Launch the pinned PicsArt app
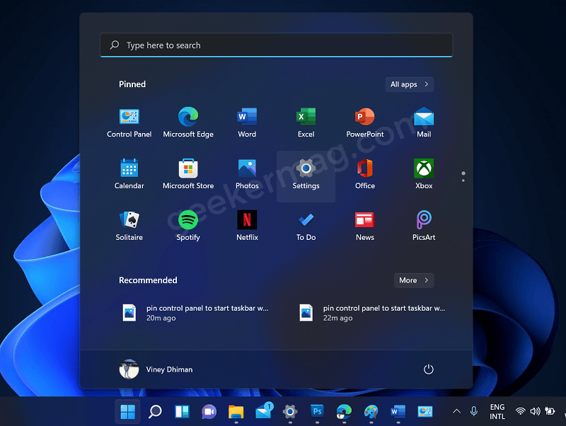566x426 pixels. coord(424,226)
